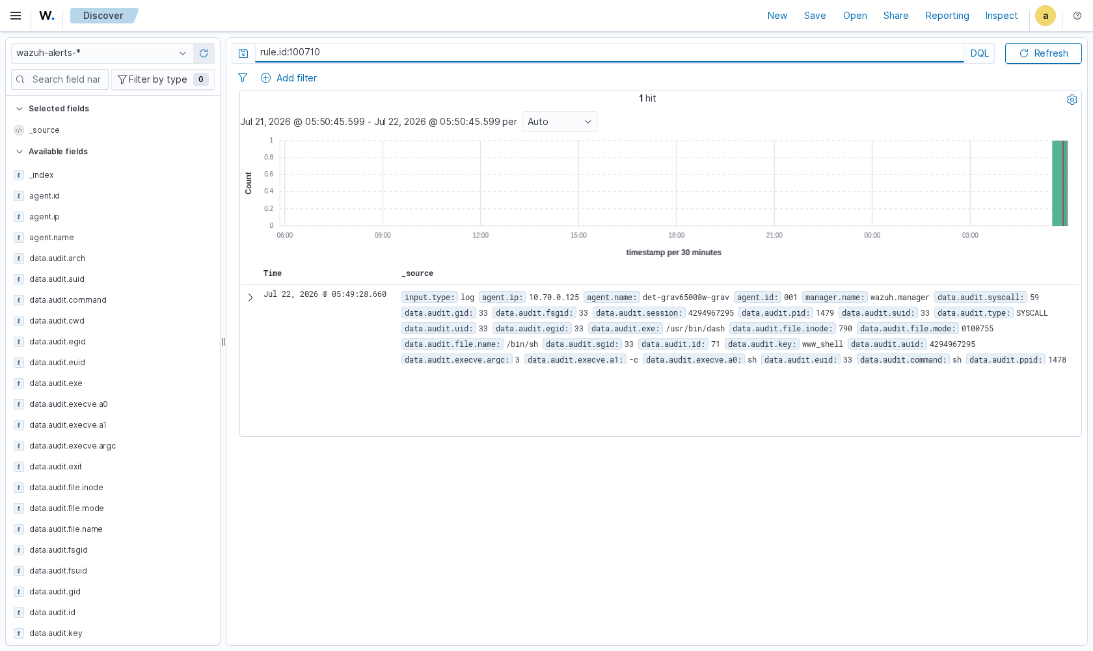Open histogram settings gear icon
Viewport: 1093px width, 651px height.
pyautogui.click(x=1072, y=100)
